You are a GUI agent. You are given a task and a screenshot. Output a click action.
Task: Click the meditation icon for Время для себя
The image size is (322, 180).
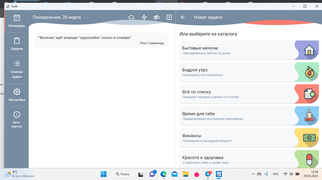coord(309,116)
